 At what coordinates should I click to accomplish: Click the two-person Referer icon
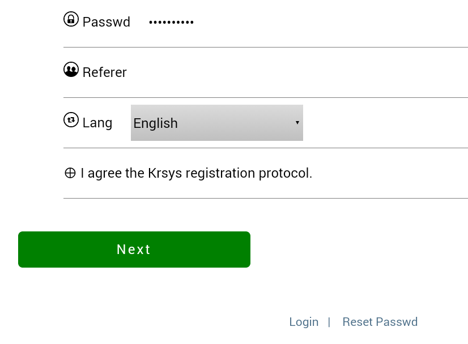71,70
